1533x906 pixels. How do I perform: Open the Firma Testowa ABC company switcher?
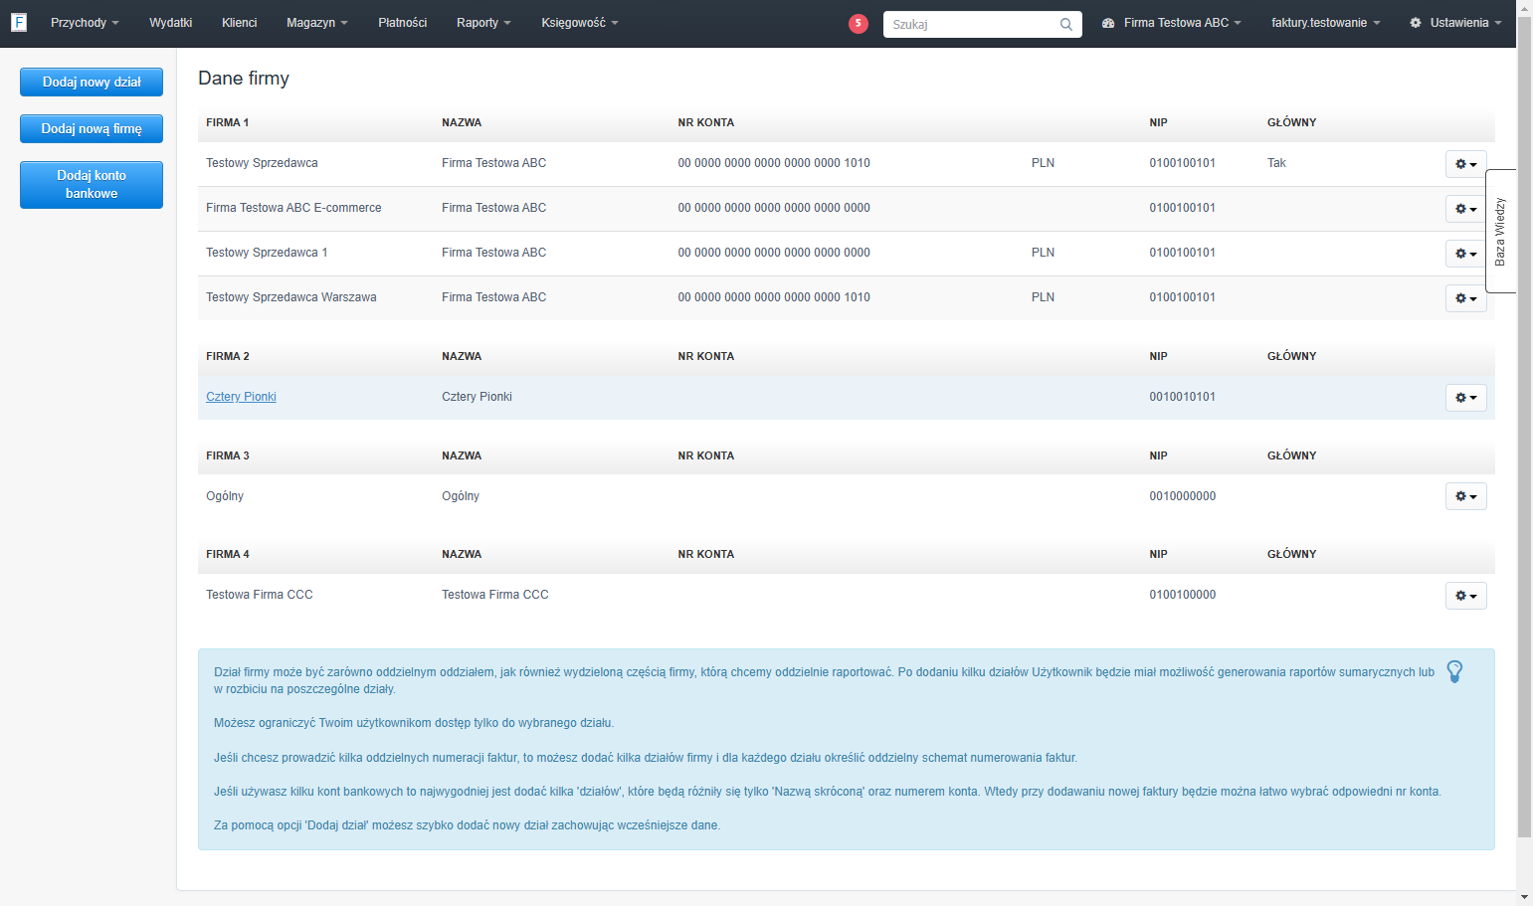click(x=1172, y=23)
